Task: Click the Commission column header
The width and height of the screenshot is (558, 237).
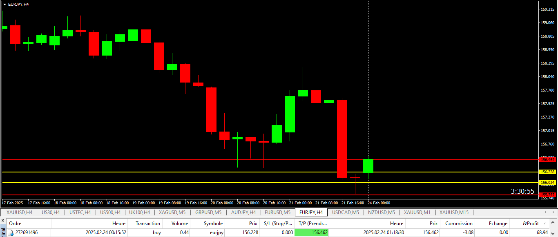Action: pos(459,224)
